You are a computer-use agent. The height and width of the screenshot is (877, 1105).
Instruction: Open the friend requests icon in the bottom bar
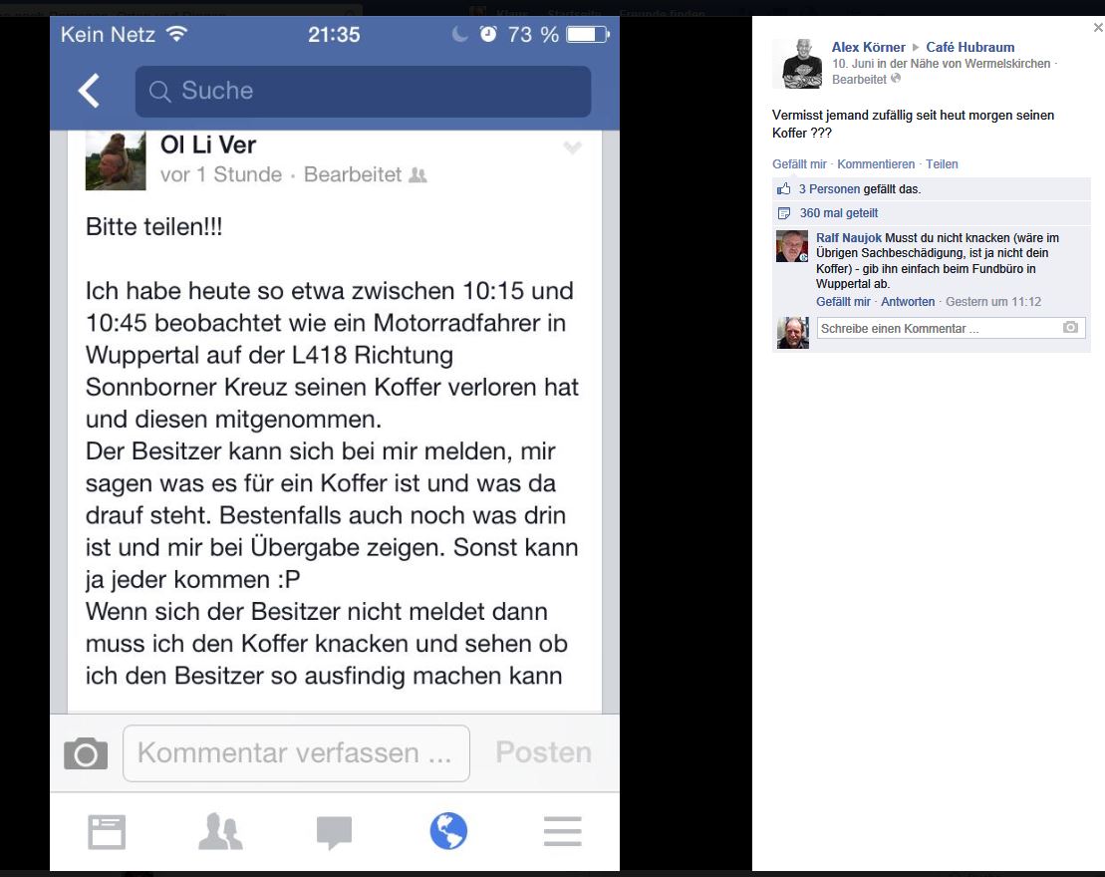[x=220, y=831]
